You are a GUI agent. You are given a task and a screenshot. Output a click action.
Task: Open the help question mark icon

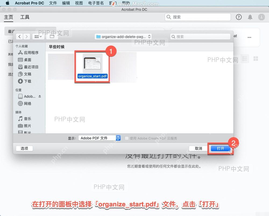point(239,17)
